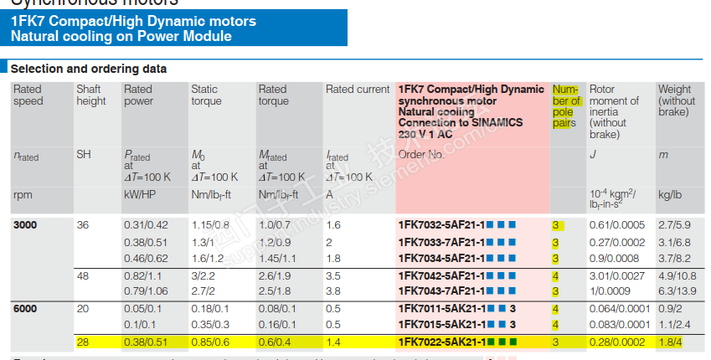Click the "kW/HP" unit label
The width and height of the screenshot is (711, 360).
click(140, 195)
